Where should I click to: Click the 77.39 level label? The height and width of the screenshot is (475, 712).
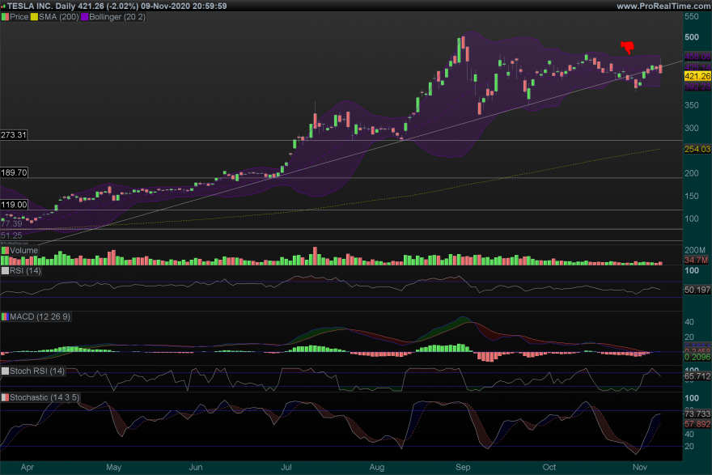click(11, 223)
